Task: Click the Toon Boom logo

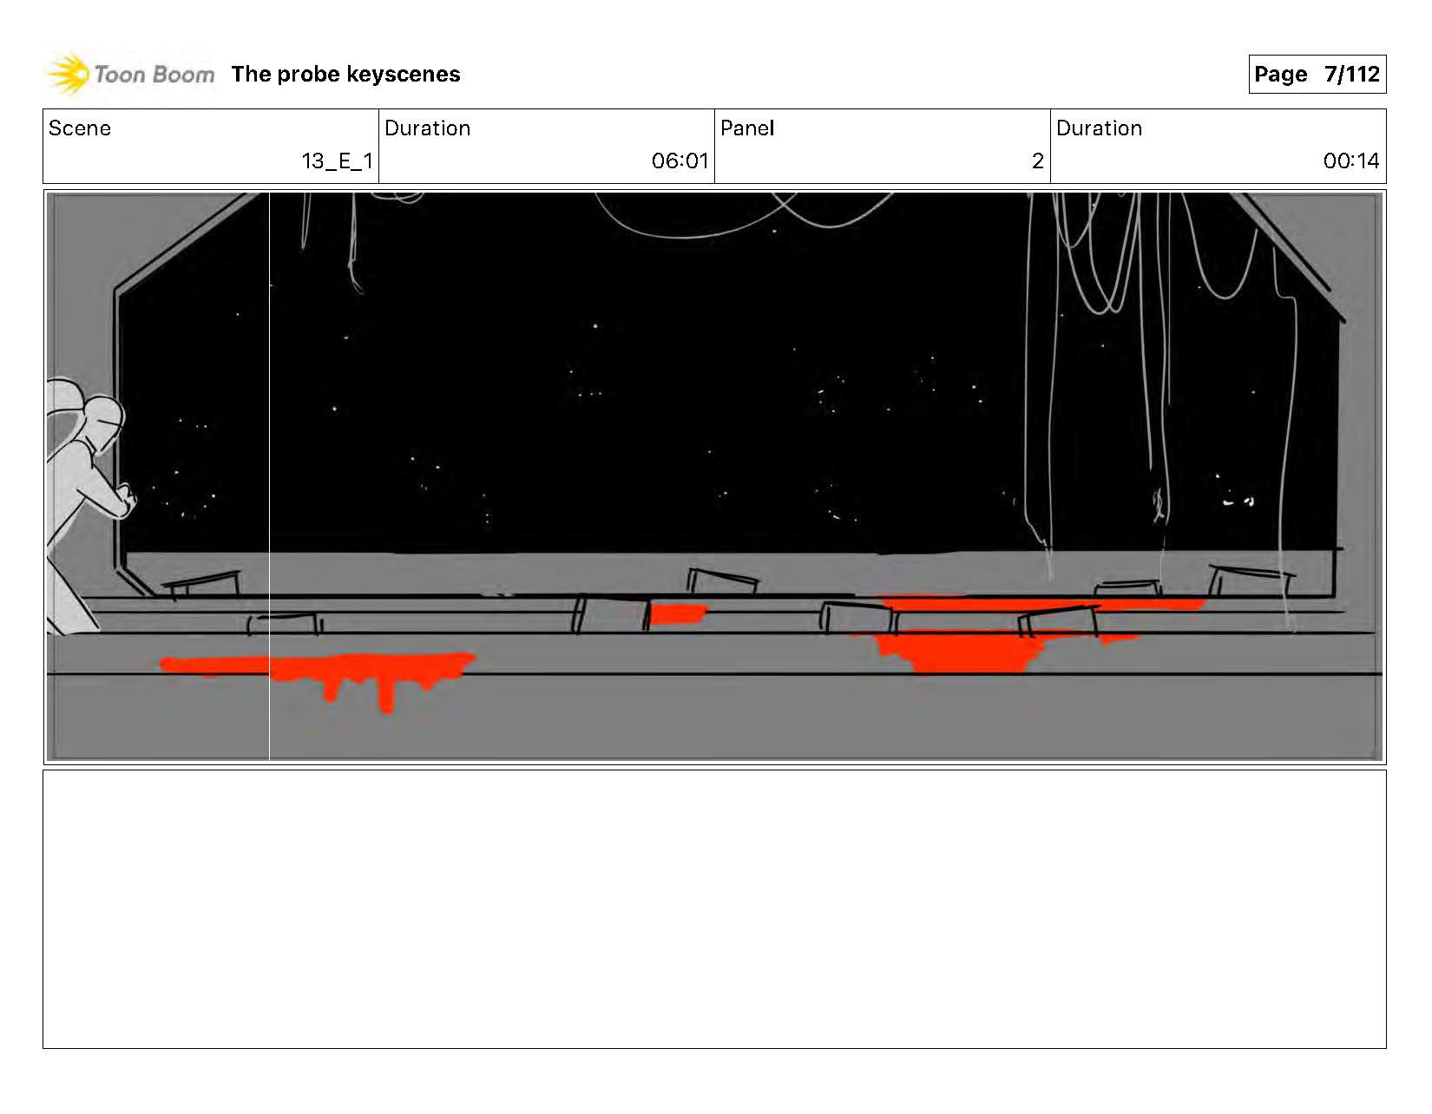Action: pos(130,75)
